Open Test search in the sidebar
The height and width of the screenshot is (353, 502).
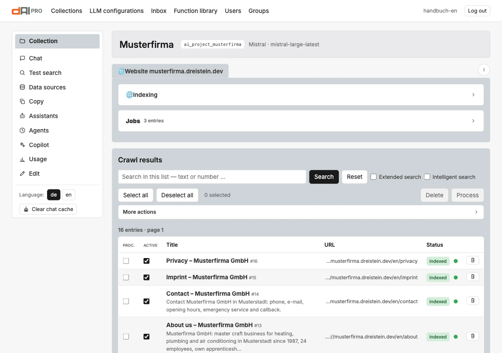tap(57, 73)
